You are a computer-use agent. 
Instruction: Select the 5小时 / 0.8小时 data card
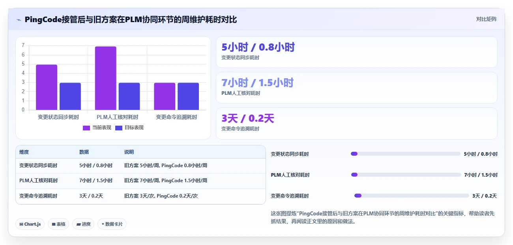click(357, 52)
